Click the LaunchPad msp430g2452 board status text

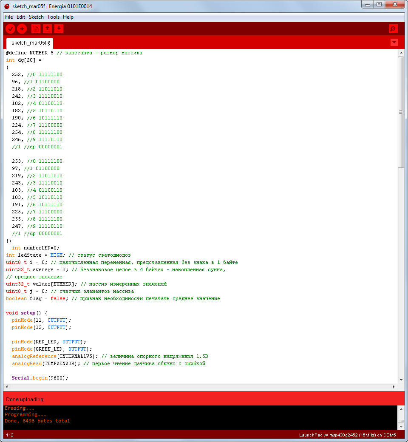coord(347,435)
